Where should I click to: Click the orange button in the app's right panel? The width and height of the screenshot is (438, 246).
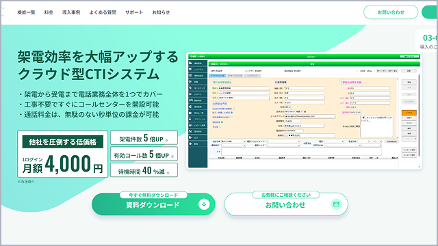click(409, 113)
